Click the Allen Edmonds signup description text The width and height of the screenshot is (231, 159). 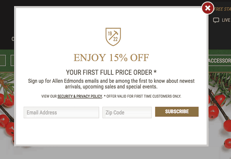pos(111,84)
